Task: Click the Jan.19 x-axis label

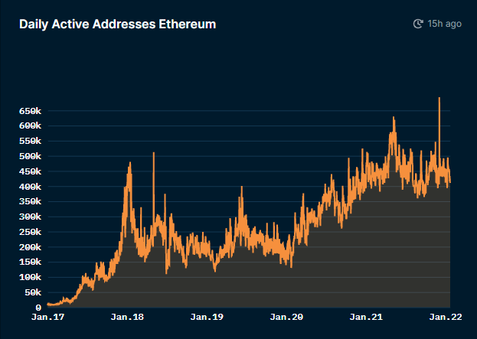Action: click(207, 317)
